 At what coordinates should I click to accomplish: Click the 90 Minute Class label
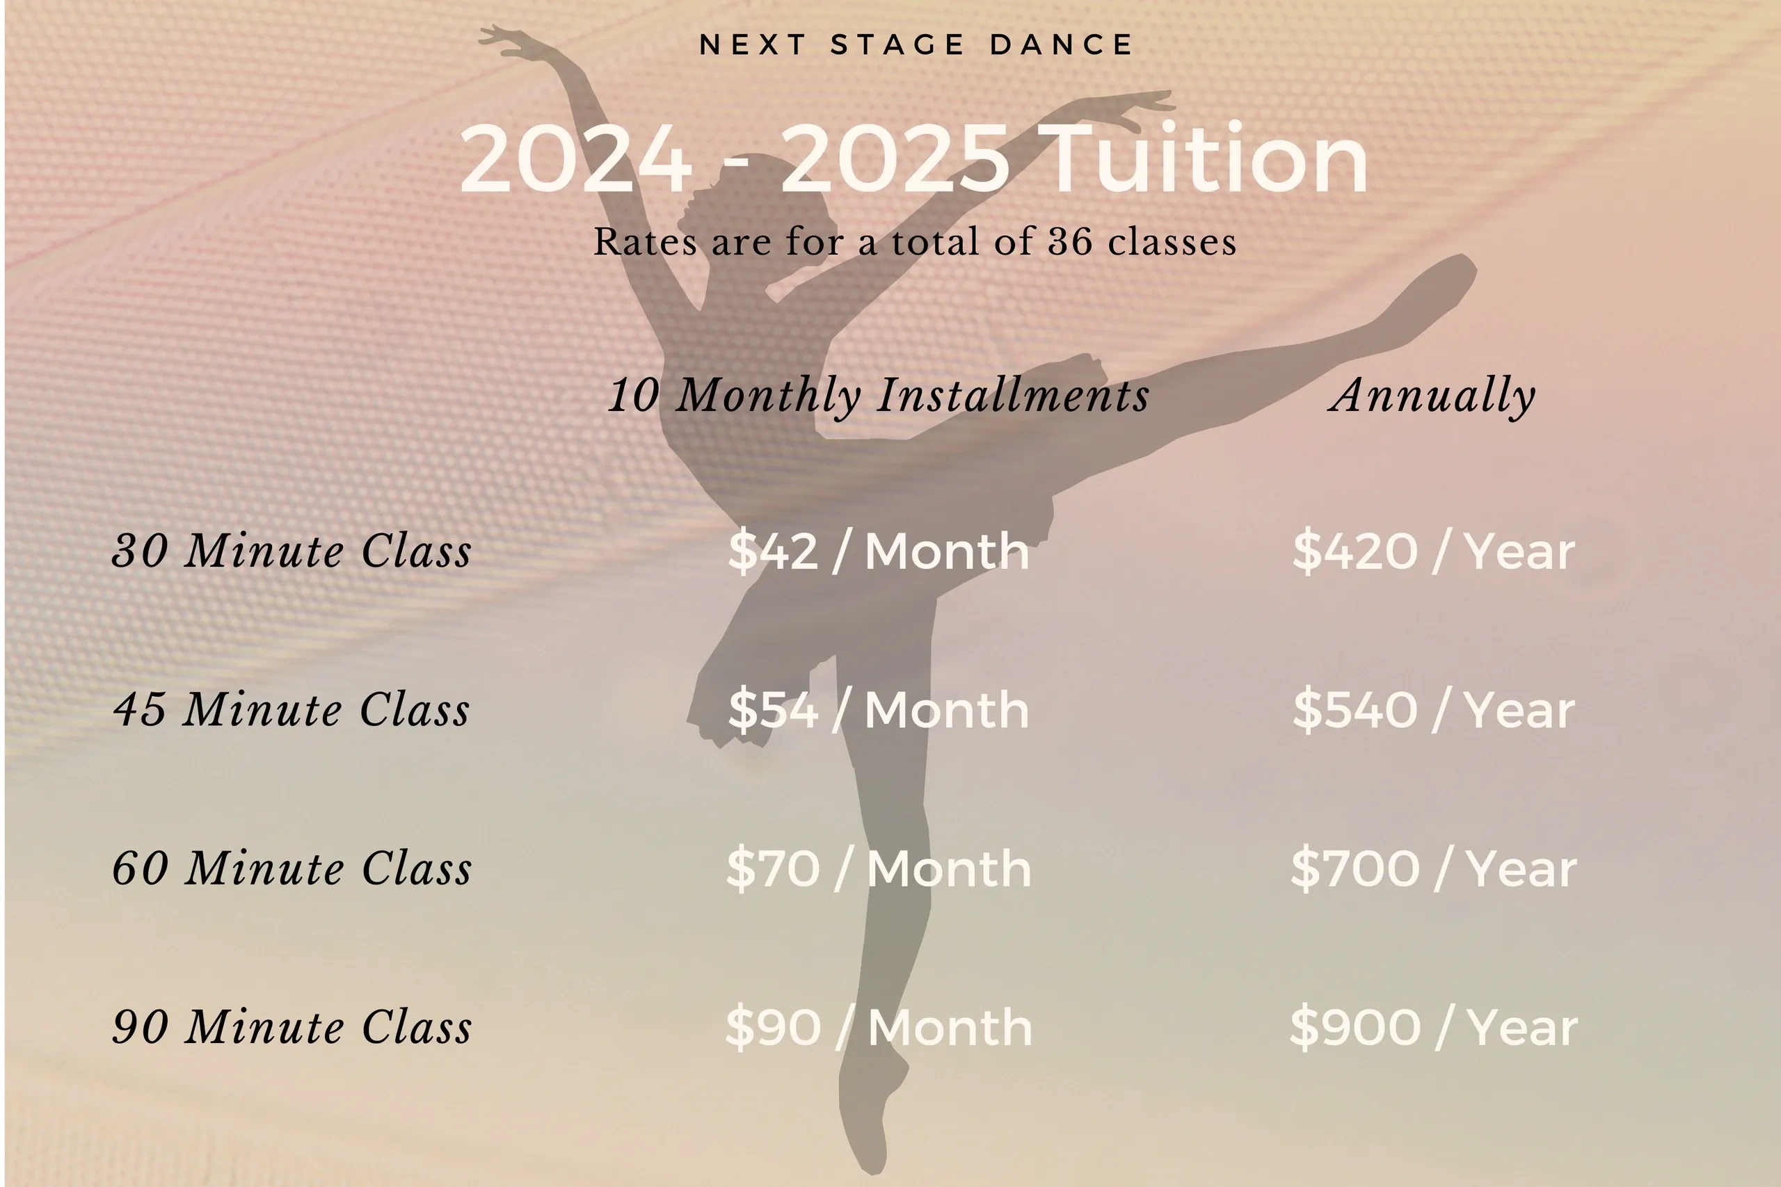tap(292, 1027)
